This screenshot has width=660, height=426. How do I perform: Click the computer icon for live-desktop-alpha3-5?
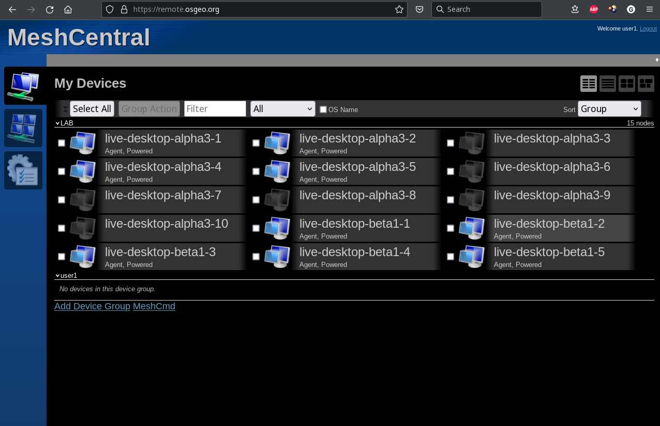(x=277, y=171)
